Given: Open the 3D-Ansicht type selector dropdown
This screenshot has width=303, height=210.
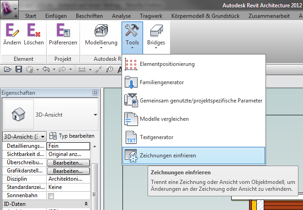Looking at the screenshot, I should [95, 115].
